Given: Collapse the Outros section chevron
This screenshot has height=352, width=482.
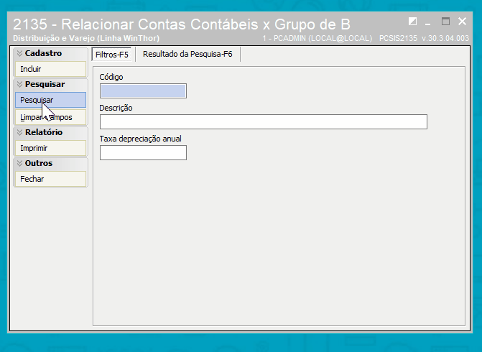Looking at the screenshot, I should click(19, 163).
